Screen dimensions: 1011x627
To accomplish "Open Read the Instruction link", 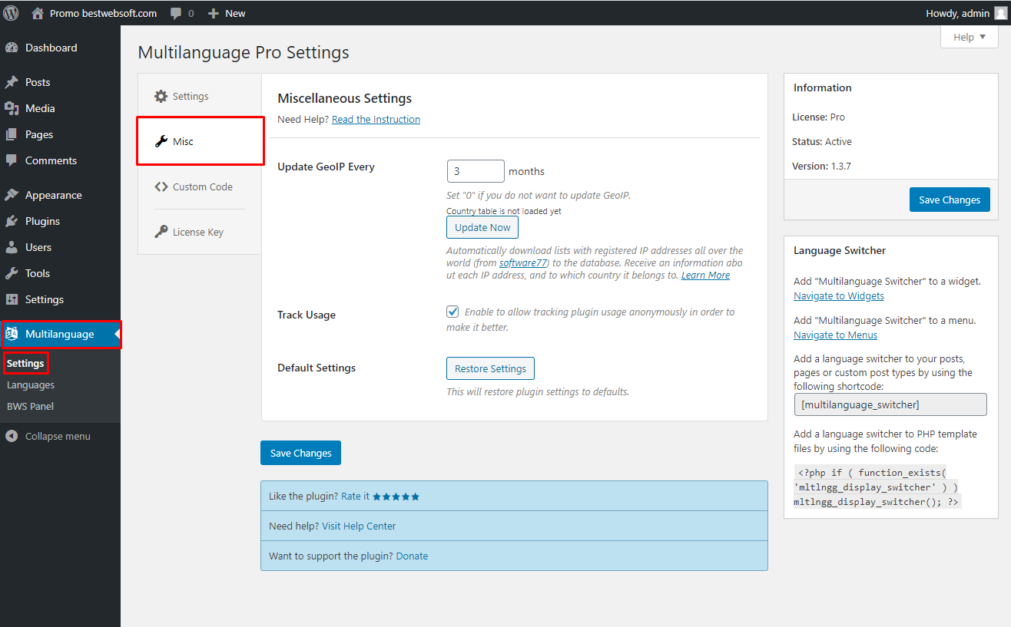I will pyautogui.click(x=376, y=119).
